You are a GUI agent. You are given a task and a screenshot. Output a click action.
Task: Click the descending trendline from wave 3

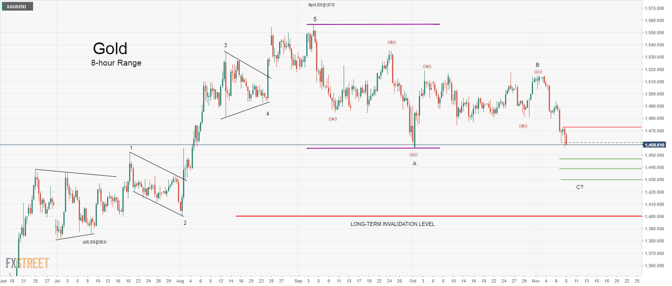pos(247,65)
